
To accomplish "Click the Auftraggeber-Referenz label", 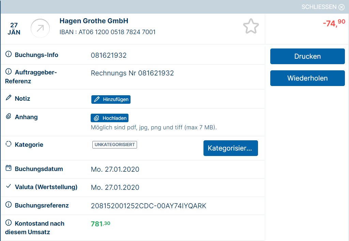I will [31, 77].
